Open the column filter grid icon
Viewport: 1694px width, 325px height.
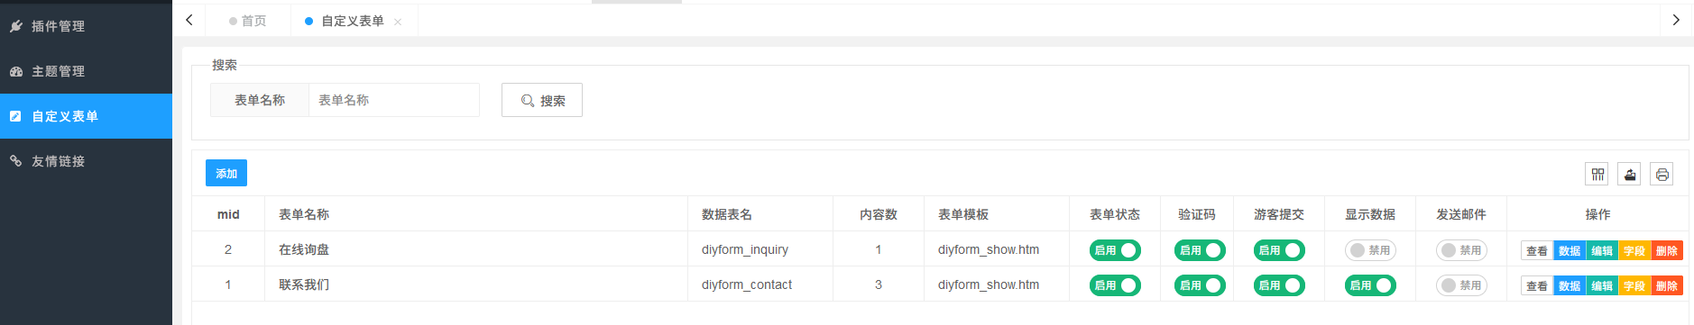(x=1597, y=174)
